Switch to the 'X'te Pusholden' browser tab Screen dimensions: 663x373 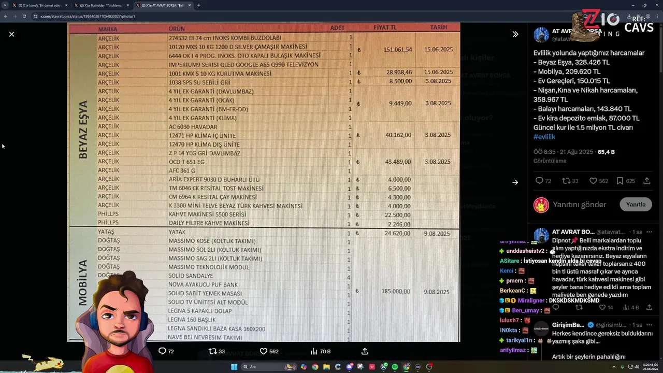101,5
